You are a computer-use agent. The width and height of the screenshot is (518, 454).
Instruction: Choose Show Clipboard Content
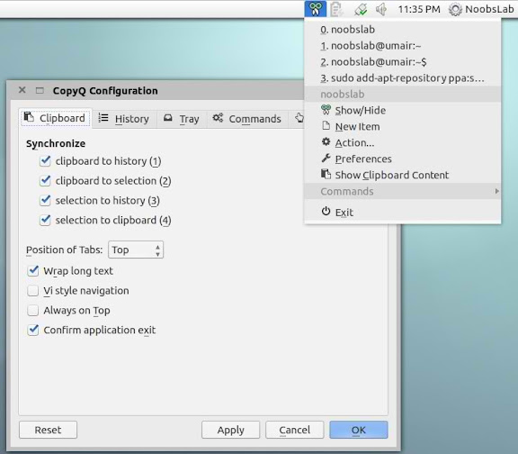pos(402,175)
